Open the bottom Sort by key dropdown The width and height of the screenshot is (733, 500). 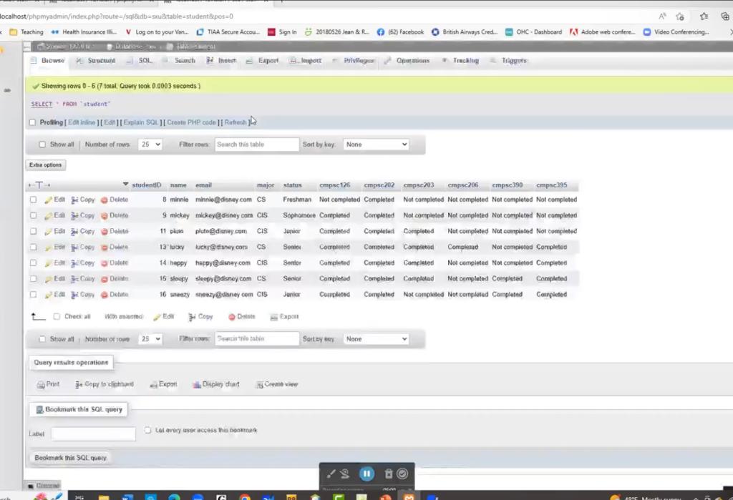(x=377, y=339)
